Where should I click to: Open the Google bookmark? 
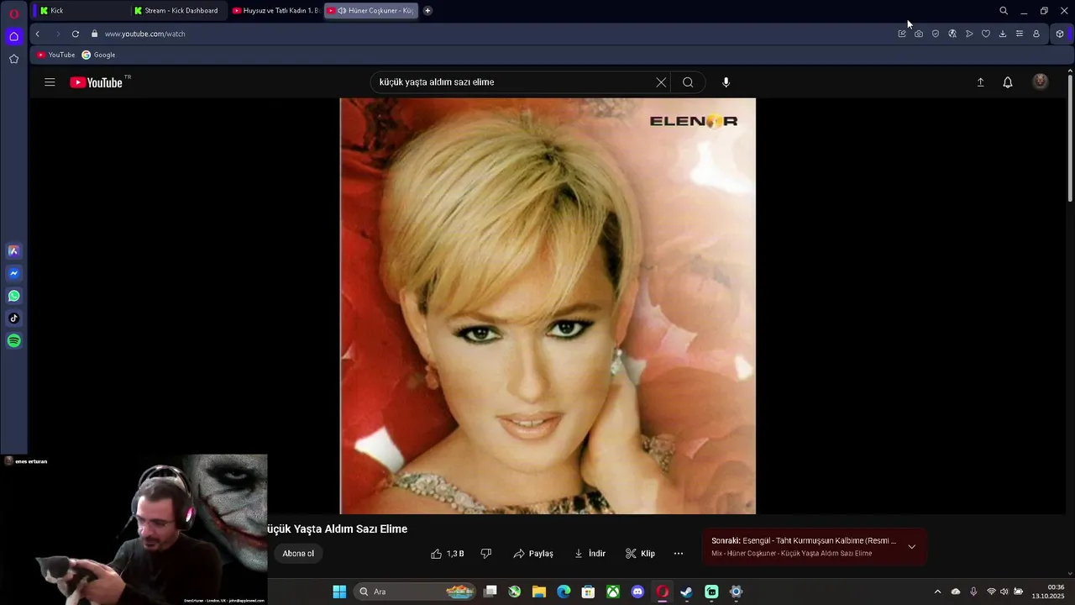98,55
